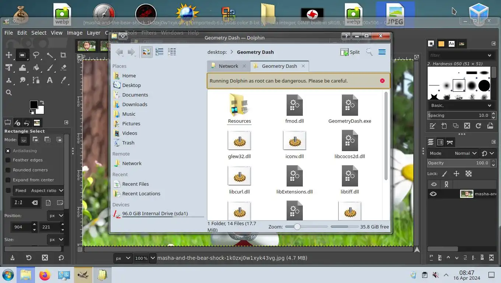This screenshot has height=283, width=501.
Task: Open the GIMP Layer menu
Action: pos(94,33)
